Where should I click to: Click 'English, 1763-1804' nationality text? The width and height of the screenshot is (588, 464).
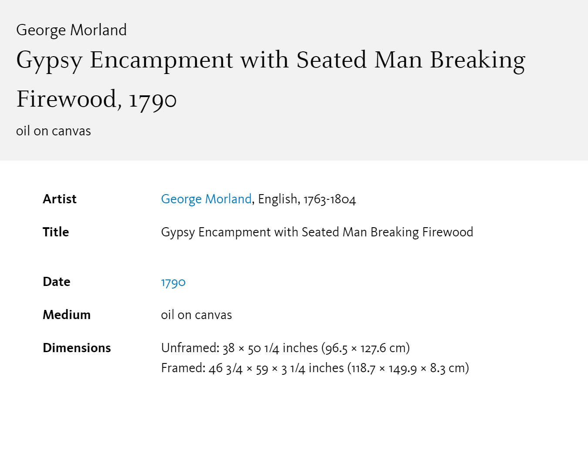tap(307, 199)
